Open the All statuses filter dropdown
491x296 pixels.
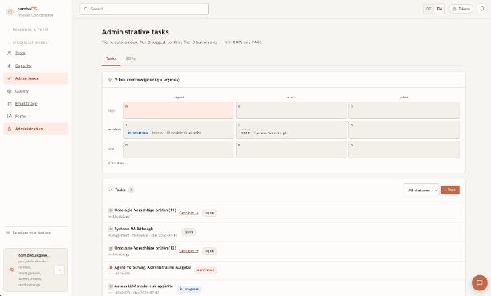point(421,190)
